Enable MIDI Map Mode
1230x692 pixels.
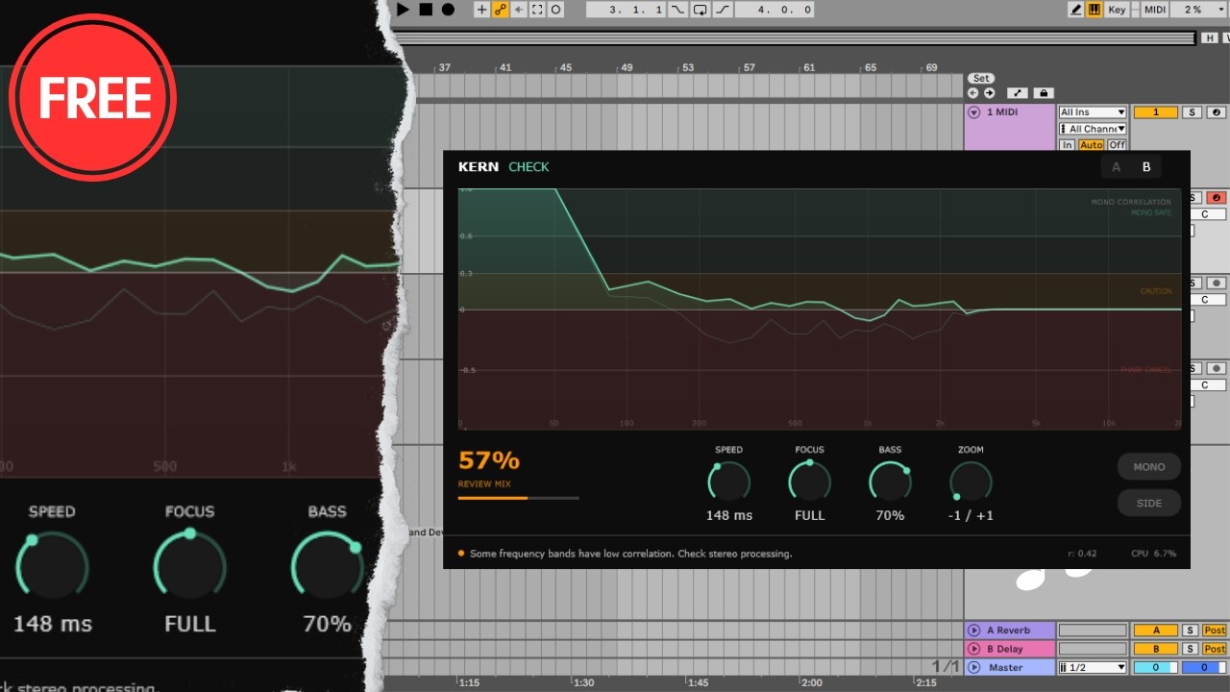(1155, 10)
